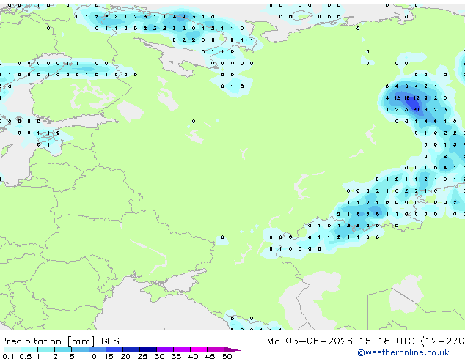Click the '20' precipitation value on the map
This screenshot has width=465, height=359.
pos(416,110)
